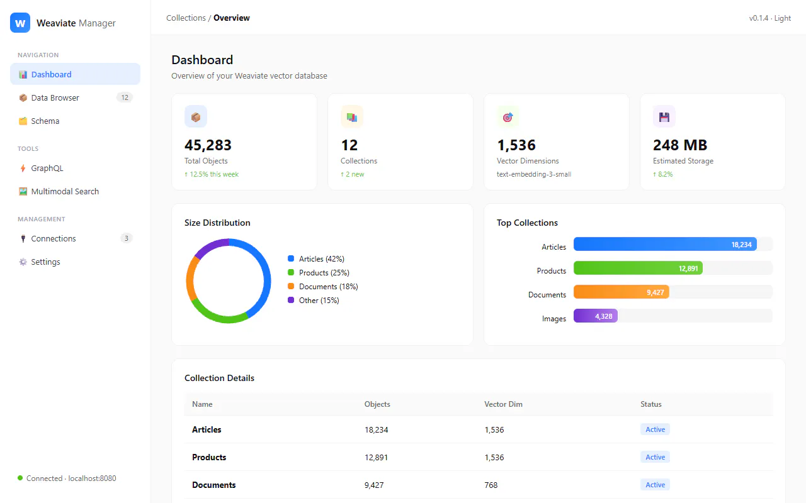Click the v0.1.4 · Light theme label

(x=770, y=18)
